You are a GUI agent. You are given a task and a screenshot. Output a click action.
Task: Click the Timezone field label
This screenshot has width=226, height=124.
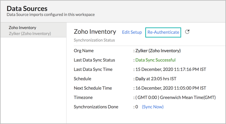[83, 97]
